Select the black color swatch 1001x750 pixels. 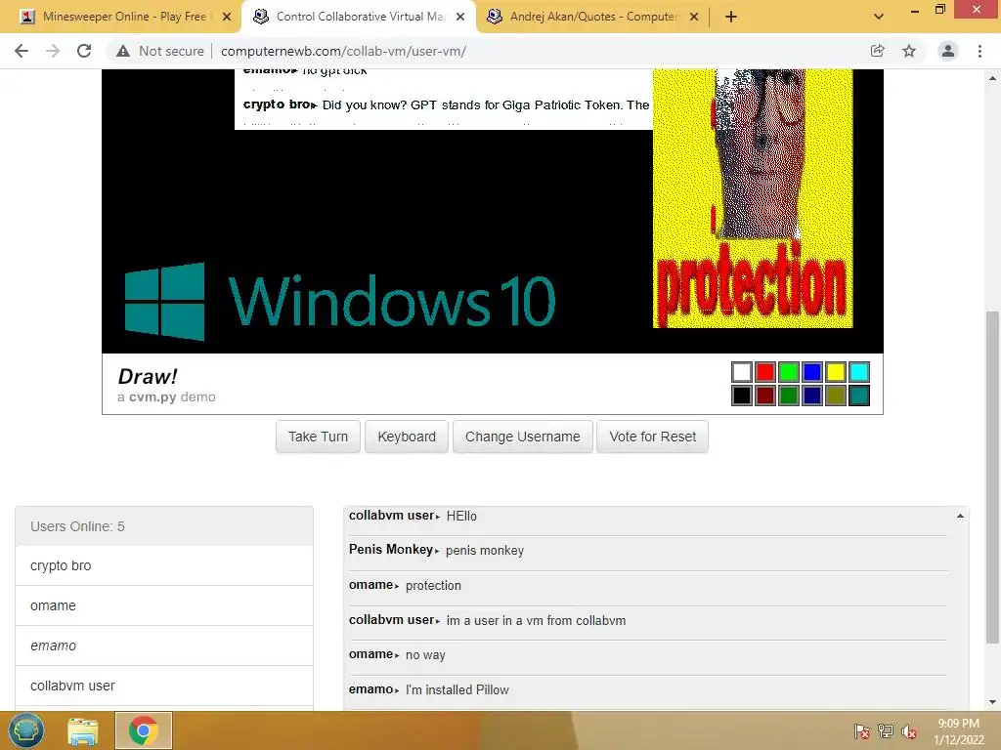(742, 396)
